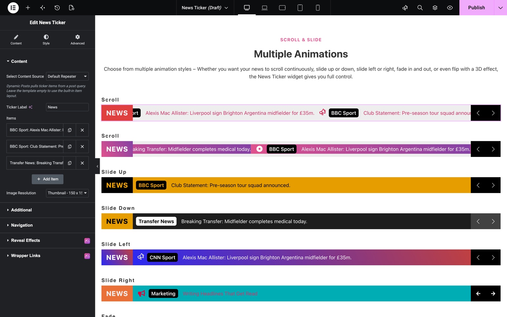The image size is (507, 317).
Task: Open the Structure layers icon
Action: [435, 8]
